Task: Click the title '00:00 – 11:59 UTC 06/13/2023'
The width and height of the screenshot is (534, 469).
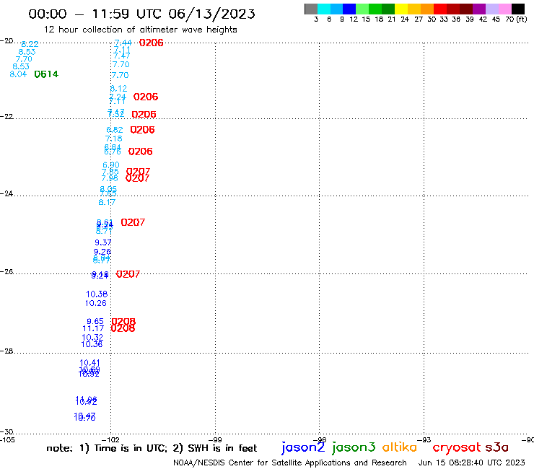Action: pos(141,14)
